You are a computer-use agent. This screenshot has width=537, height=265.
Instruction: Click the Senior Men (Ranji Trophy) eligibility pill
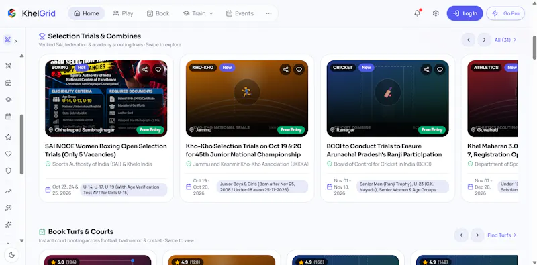[x=403, y=187]
